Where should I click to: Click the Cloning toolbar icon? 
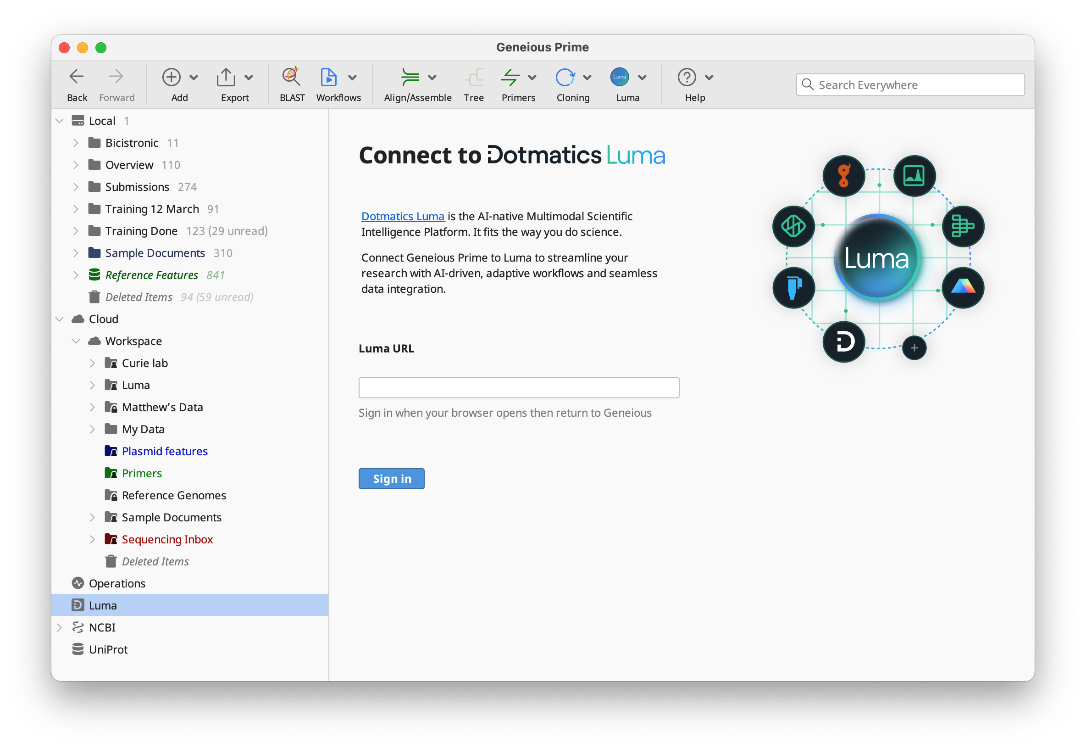565,78
